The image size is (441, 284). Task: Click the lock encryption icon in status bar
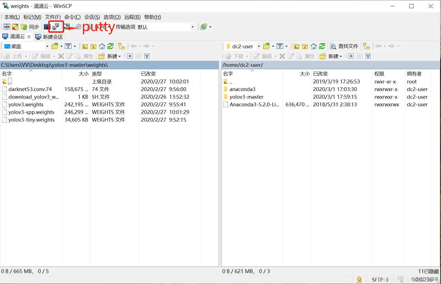point(359,280)
